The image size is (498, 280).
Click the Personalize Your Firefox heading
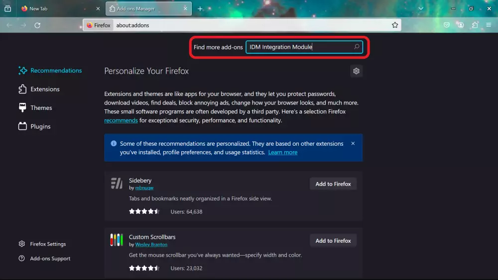[x=146, y=71]
